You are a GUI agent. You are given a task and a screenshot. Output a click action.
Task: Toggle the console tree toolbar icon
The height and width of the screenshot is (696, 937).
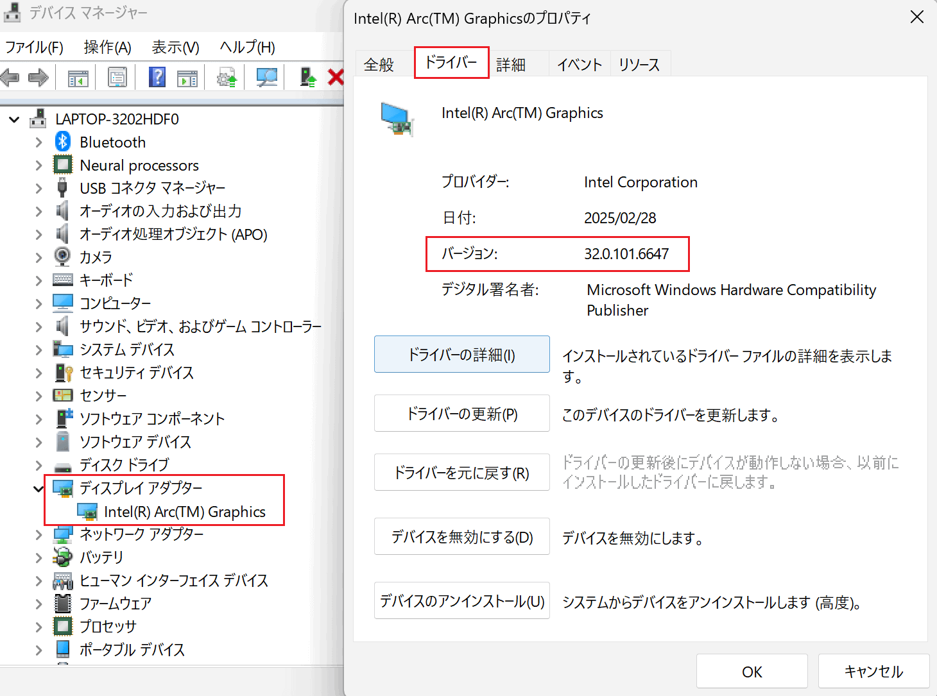pos(78,78)
